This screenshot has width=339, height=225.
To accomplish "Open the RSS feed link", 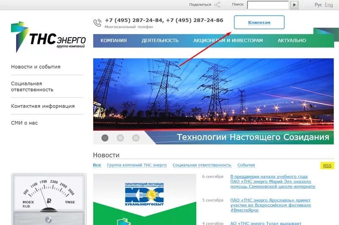I will pyautogui.click(x=327, y=166).
